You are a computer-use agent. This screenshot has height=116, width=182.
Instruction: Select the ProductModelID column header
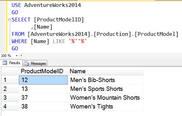coord(43,71)
